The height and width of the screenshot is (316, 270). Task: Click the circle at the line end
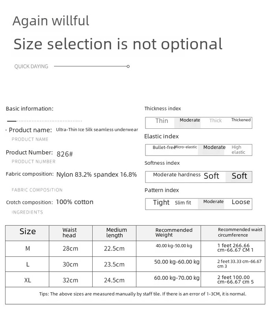[x=128, y=66]
